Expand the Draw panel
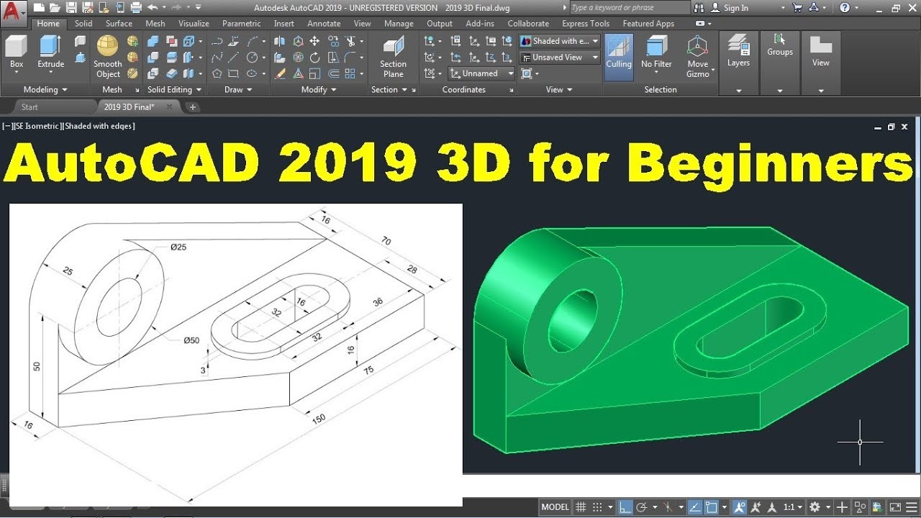Screen dimensions: 921x518 pos(238,90)
